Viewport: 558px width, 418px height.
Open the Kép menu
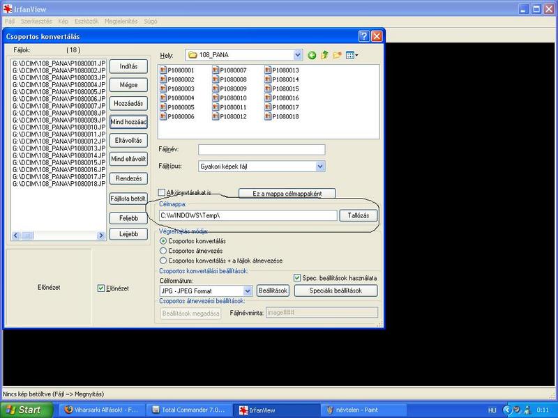63,22
